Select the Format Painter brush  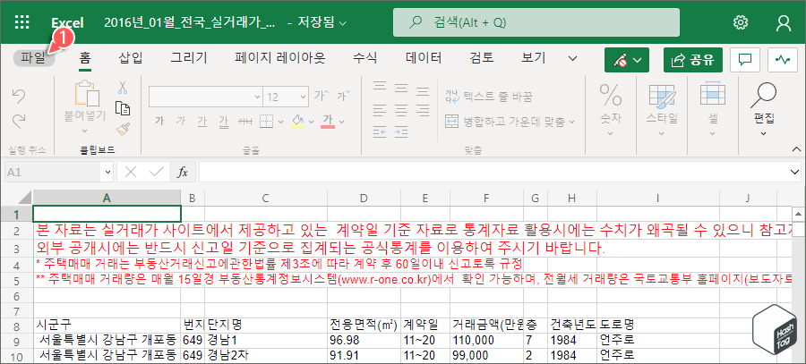[122, 129]
